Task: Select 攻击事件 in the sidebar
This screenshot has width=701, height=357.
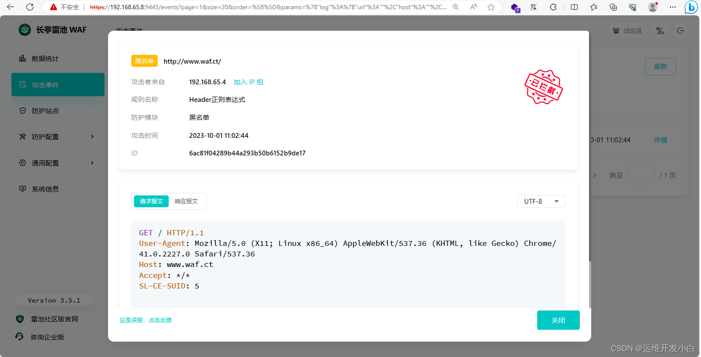Action: coord(58,84)
